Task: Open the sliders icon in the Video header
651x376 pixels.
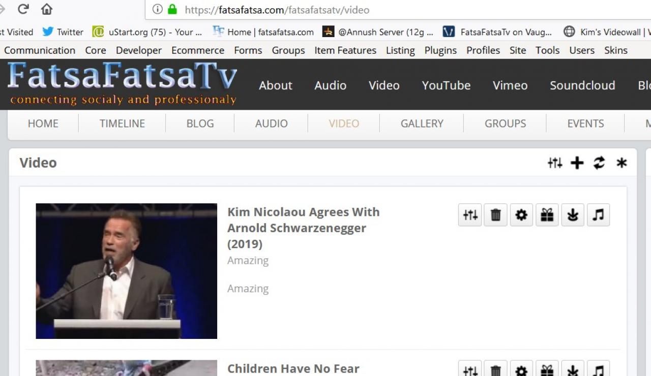Action: (x=555, y=163)
